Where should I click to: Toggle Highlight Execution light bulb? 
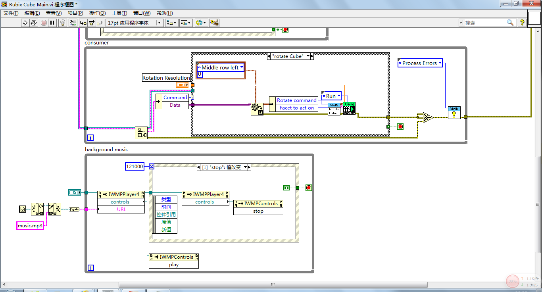tap(63, 23)
